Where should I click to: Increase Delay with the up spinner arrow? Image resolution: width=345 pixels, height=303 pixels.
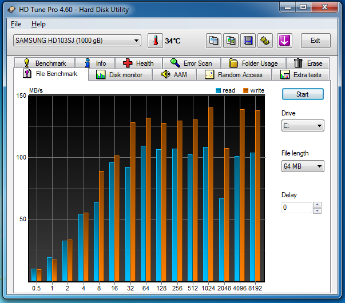(318, 205)
